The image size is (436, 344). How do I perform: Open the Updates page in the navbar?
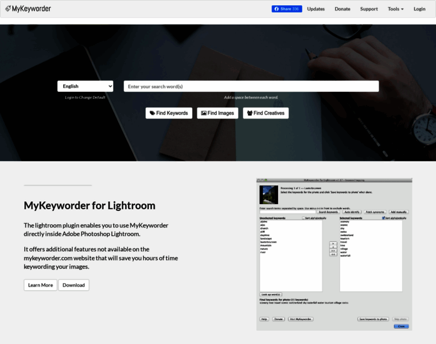coord(316,9)
